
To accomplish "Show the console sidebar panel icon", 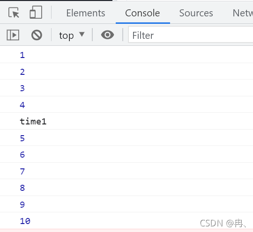I will (13, 35).
